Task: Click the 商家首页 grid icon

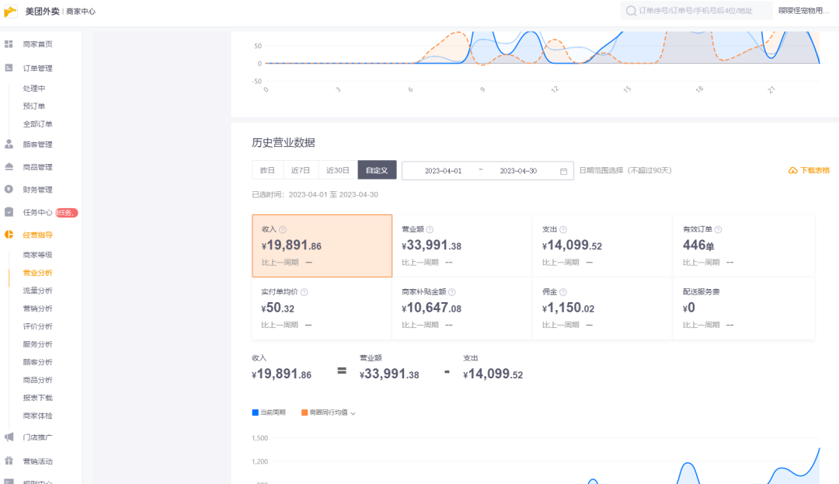Action: tap(9, 44)
